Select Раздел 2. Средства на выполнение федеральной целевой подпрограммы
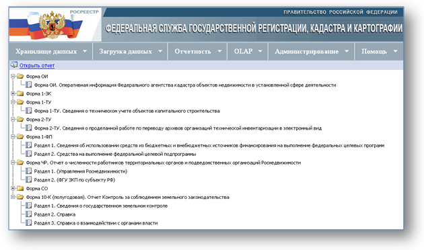This screenshot has width=424, height=250. [x=115, y=154]
